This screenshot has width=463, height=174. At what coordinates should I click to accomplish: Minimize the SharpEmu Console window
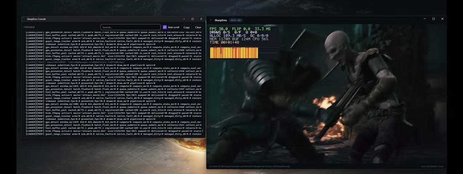point(184,19)
